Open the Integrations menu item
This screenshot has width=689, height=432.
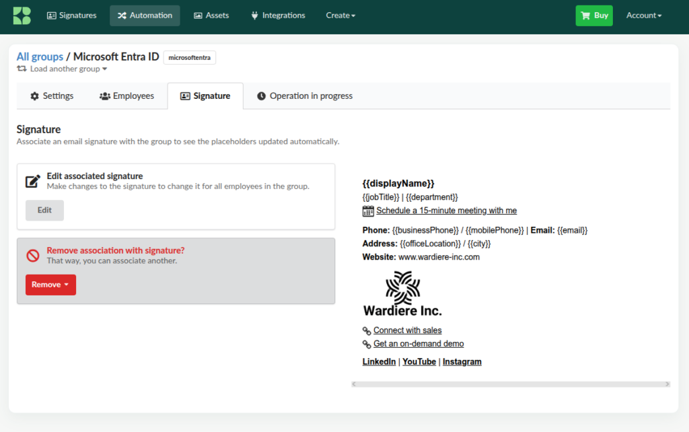click(278, 15)
